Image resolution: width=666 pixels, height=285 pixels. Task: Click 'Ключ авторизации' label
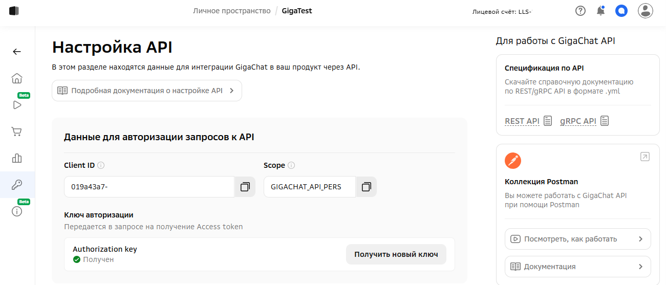tap(99, 215)
